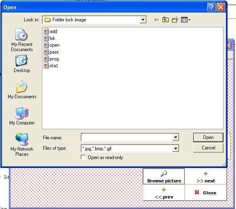Expand the Look in folder dropdown
This screenshot has width=236, height=209.
tap(143, 20)
